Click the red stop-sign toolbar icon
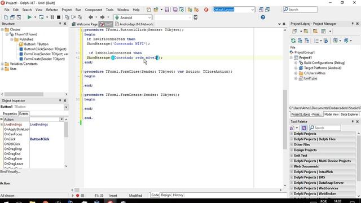This screenshot has height=203, width=361. click(206, 10)
